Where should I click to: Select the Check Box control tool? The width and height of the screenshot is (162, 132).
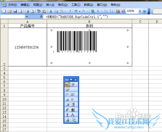[67, 95]
